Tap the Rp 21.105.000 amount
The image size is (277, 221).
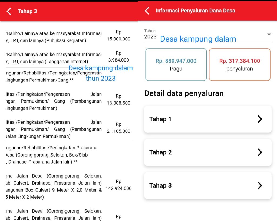click(x=118, y=128)
